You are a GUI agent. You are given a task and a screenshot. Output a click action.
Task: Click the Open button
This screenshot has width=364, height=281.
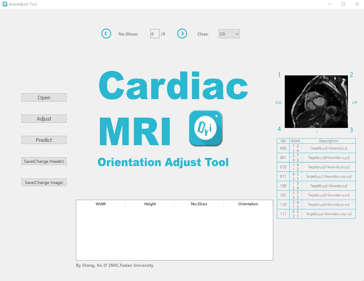click(x=44, y=97)
